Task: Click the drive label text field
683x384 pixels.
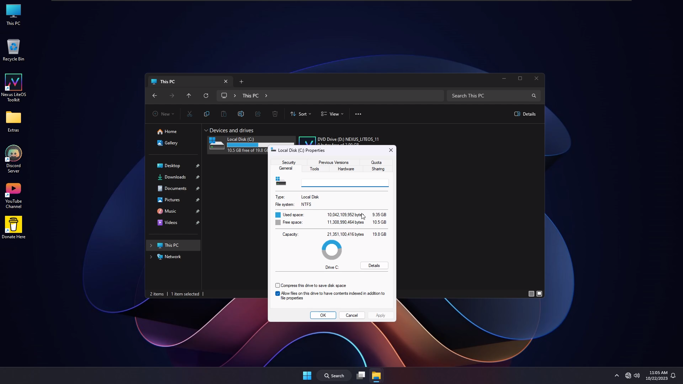Action: [345, 183]
